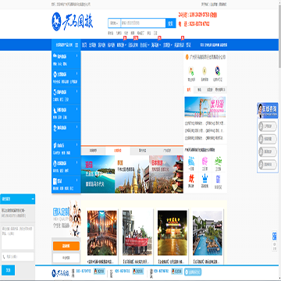Image resolution: width=281 pixels, height=281 pixels.
Task: Click the red flag certificate icon in right panel
Action: [191, 70]
